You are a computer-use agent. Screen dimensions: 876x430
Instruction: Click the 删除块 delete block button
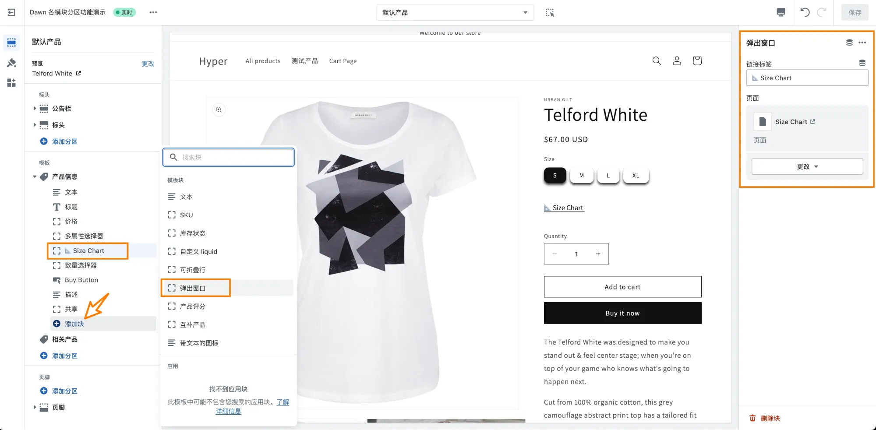click(765, 418)
